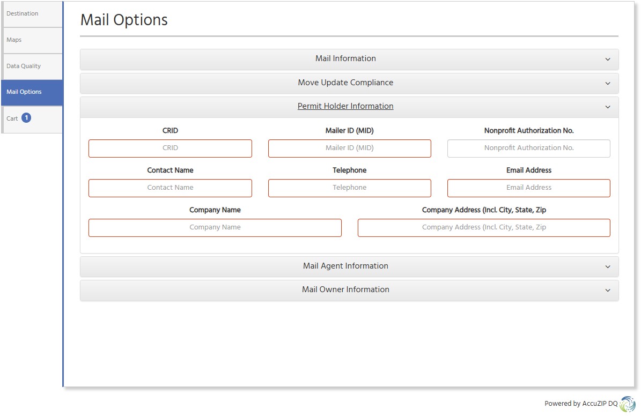Expand Mail Owner Information chevron

pyautogui.click(x=607, y=291)
